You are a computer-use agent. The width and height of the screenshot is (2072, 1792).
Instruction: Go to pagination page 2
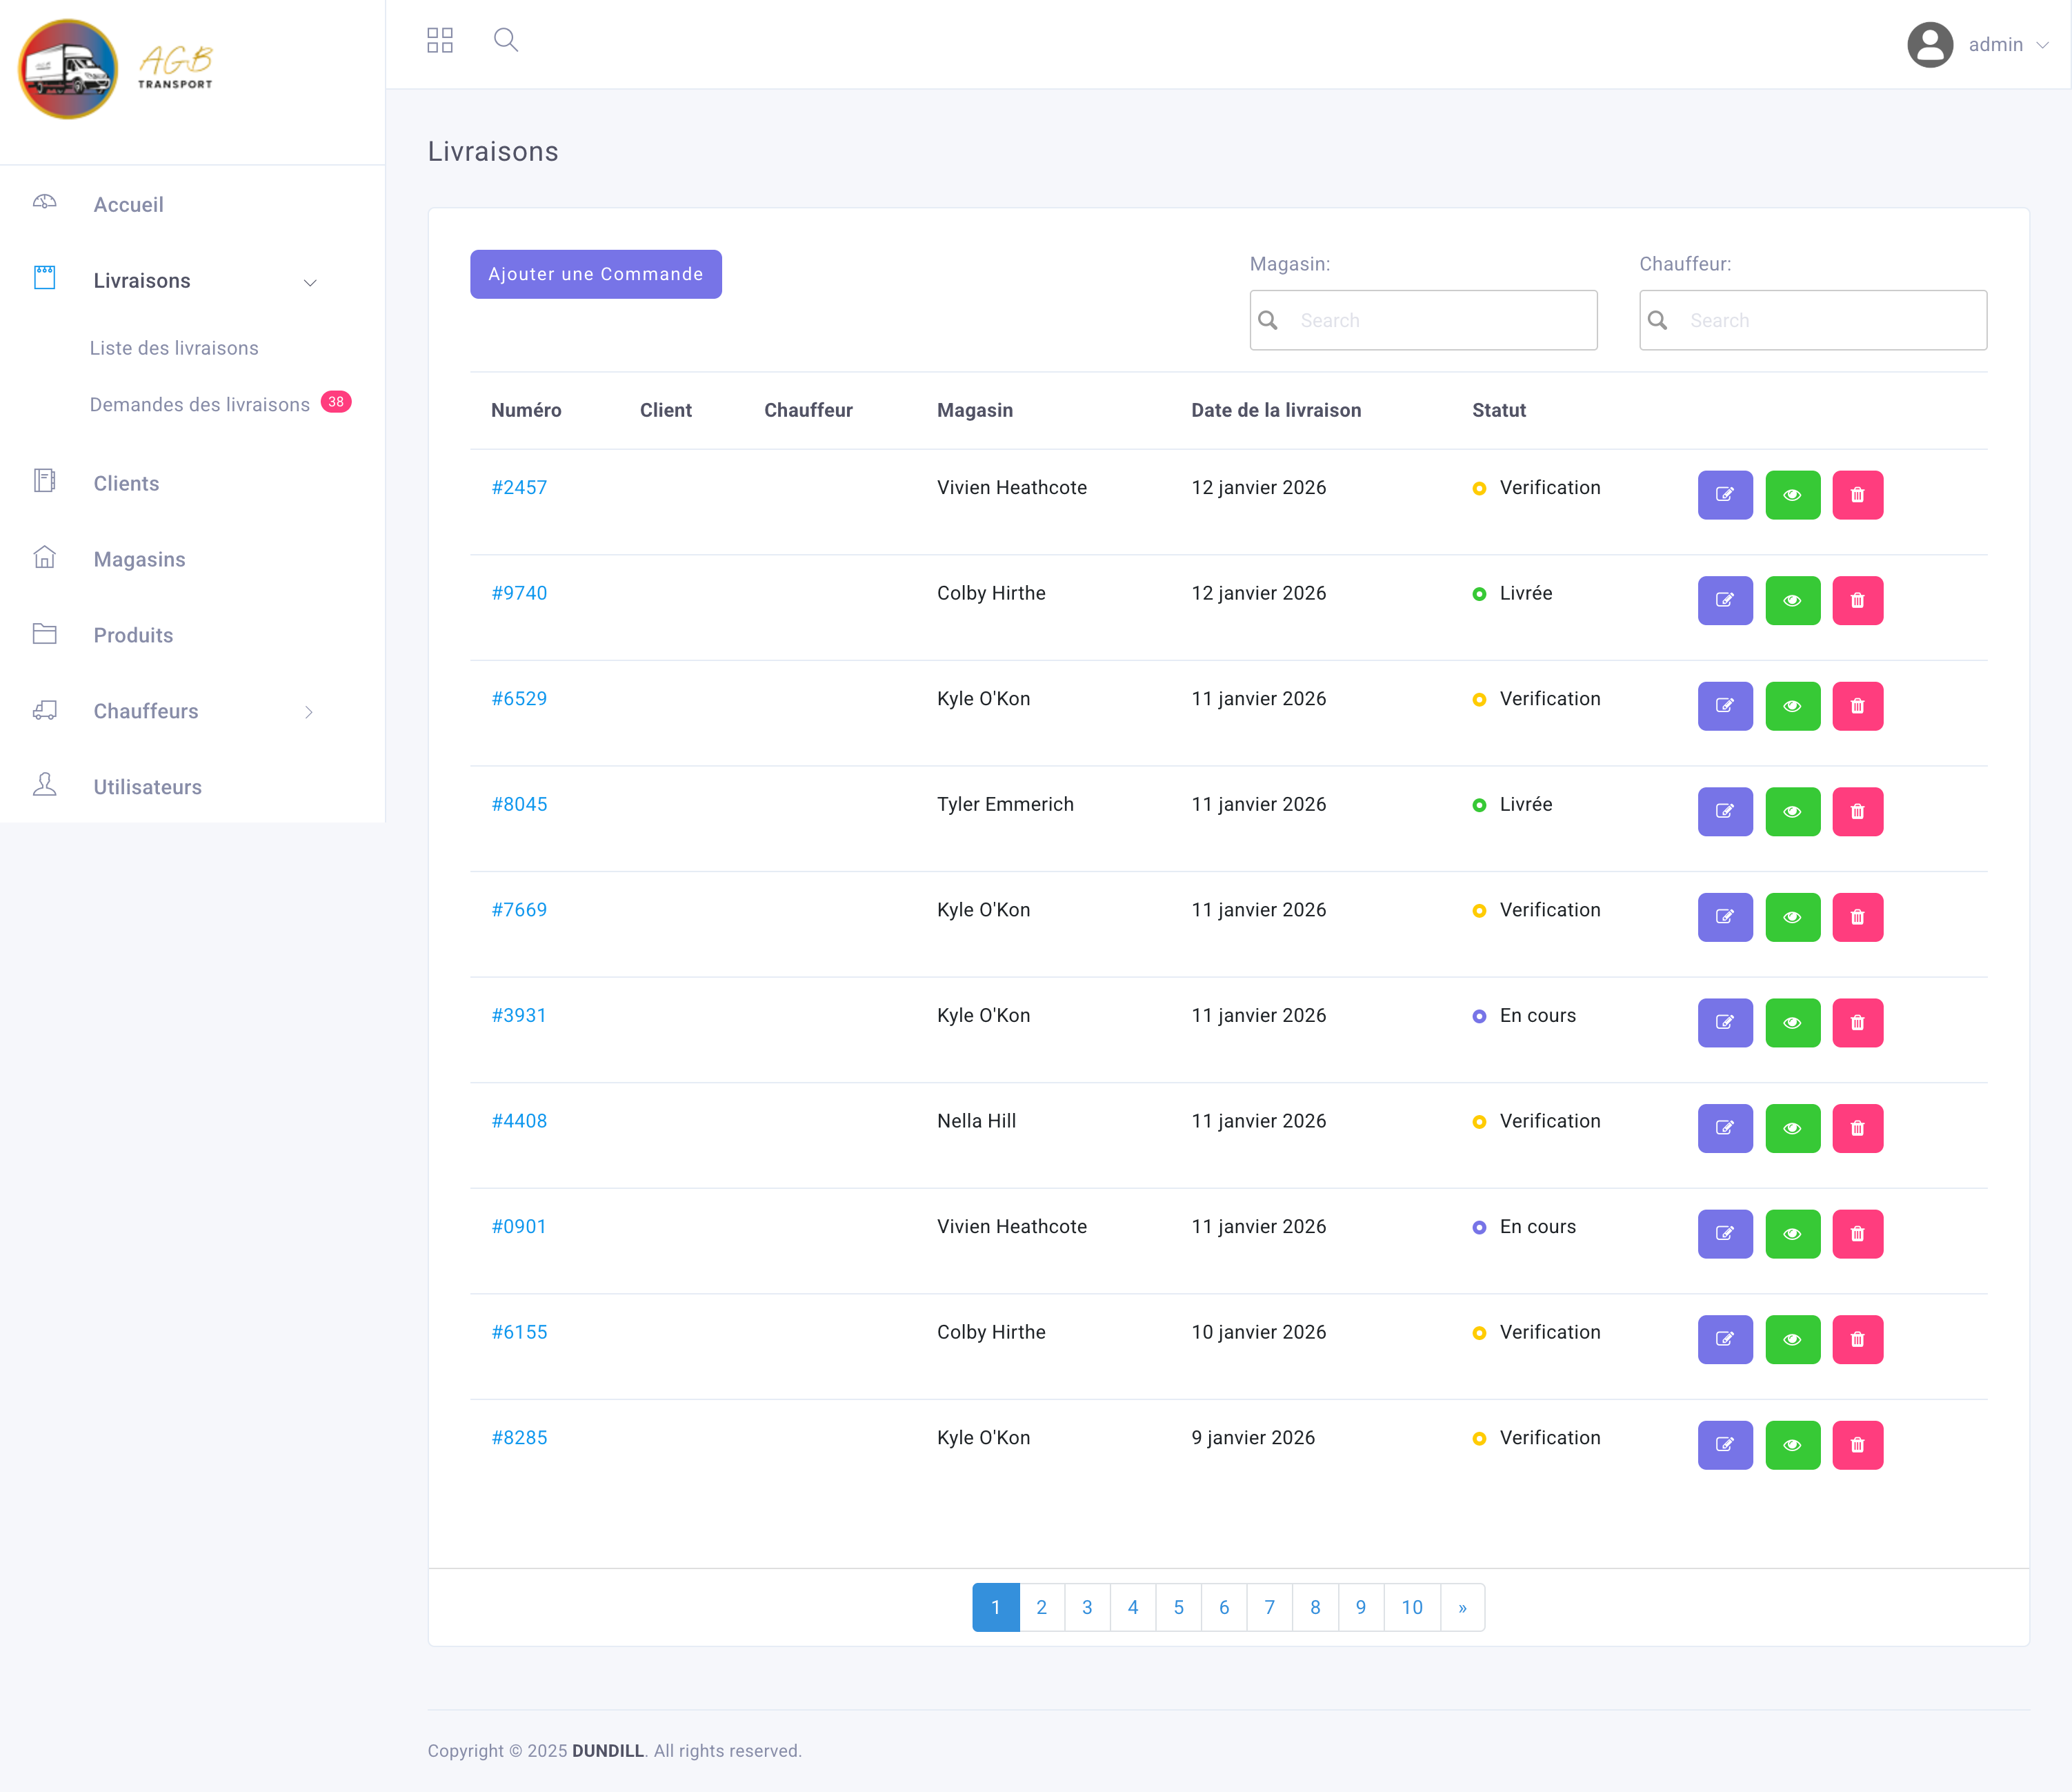1041,1607
